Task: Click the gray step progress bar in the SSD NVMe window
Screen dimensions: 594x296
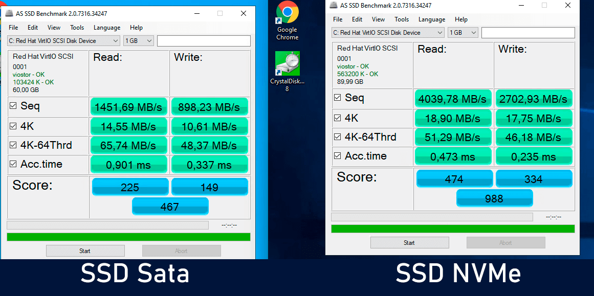Action: click(432, 217)
